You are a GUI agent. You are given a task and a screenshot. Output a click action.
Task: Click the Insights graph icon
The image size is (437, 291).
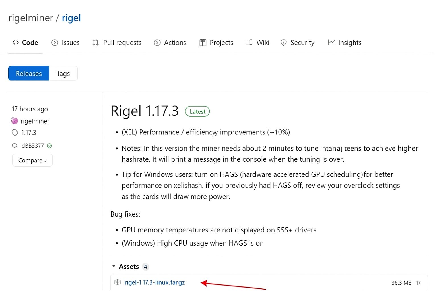pyautogui.click(x=331, y=42)
